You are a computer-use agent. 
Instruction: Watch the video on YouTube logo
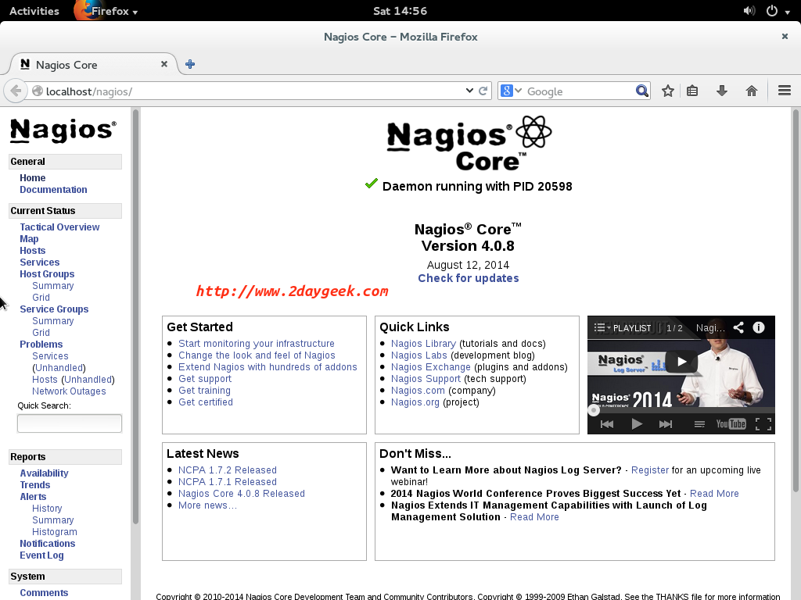click(731, 424)
